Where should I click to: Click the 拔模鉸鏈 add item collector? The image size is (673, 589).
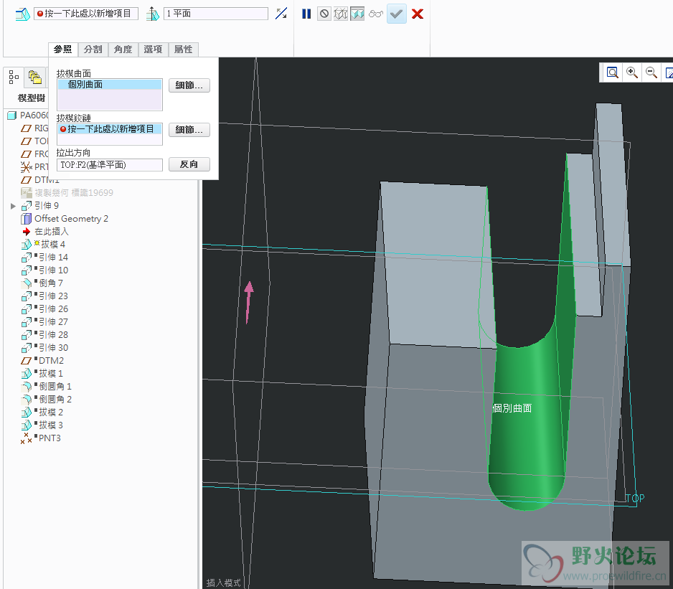pos(110,129)
